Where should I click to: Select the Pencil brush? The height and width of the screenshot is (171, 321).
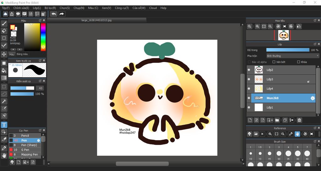click(x=25, y=136)
